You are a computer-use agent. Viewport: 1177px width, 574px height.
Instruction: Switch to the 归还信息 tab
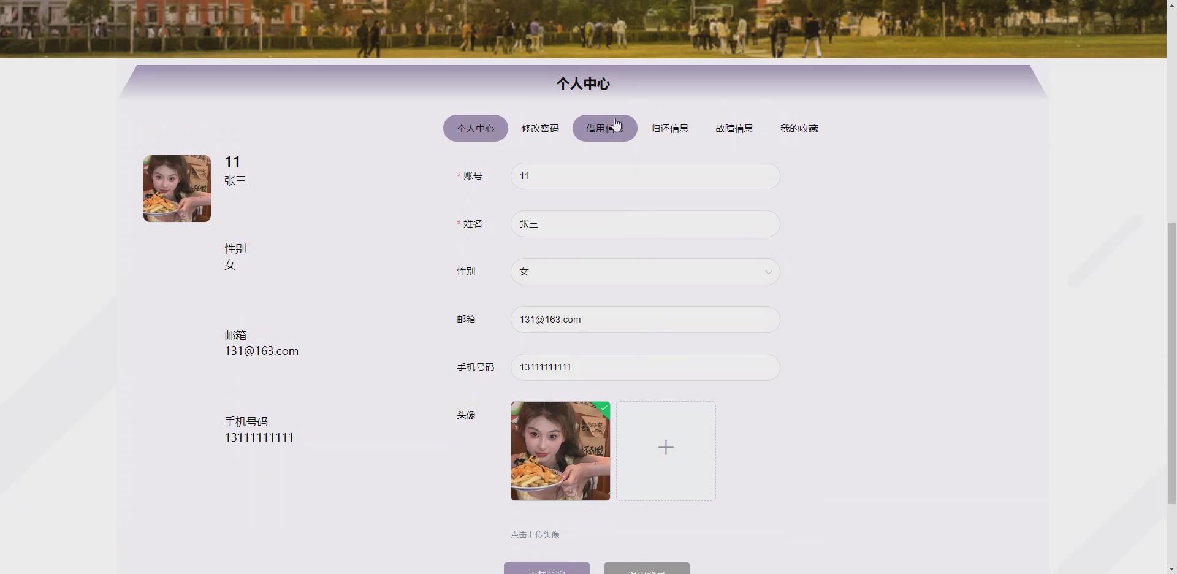[x=669, y=128]
